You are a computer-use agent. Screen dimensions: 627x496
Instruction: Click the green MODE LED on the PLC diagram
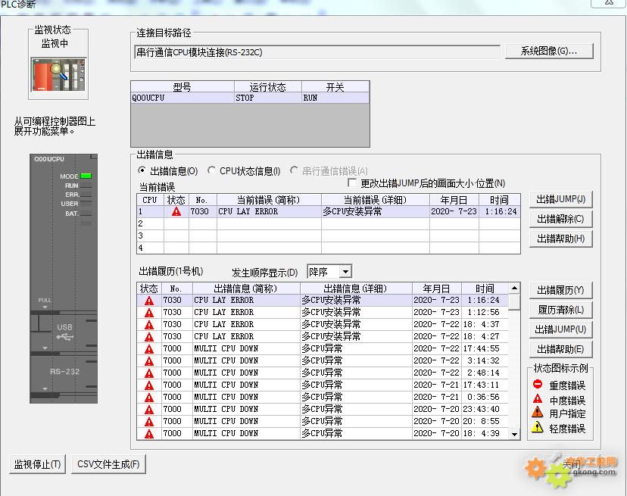[86, 176]
